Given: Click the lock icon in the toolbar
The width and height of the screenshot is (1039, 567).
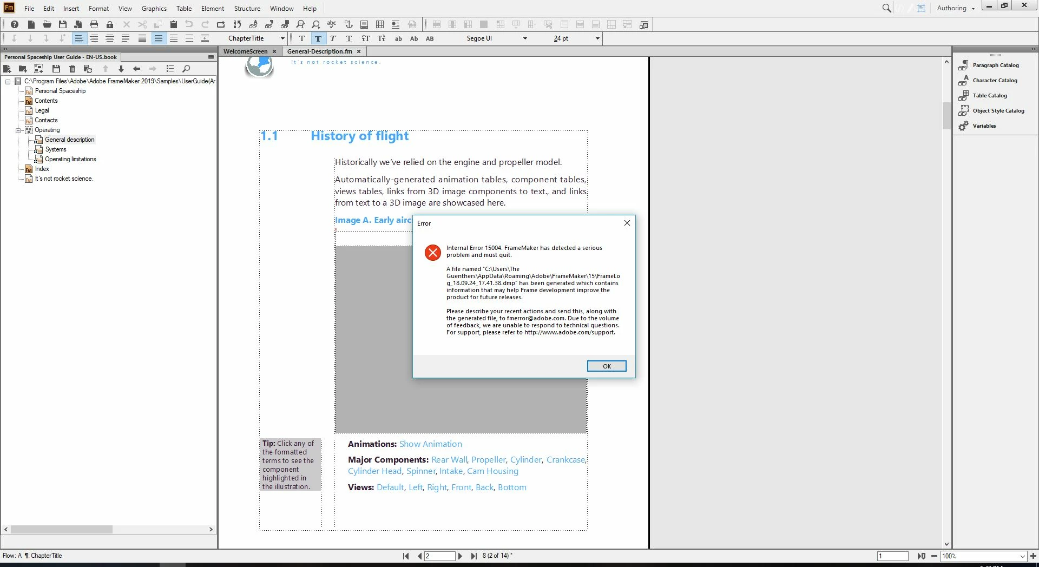Looking at the screenshot, I should [x=110, y=24].
